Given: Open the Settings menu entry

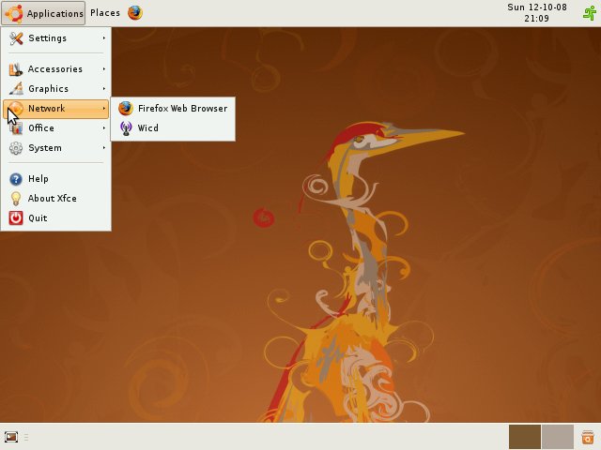Looking at the screenshot, I should click(56, 38).
